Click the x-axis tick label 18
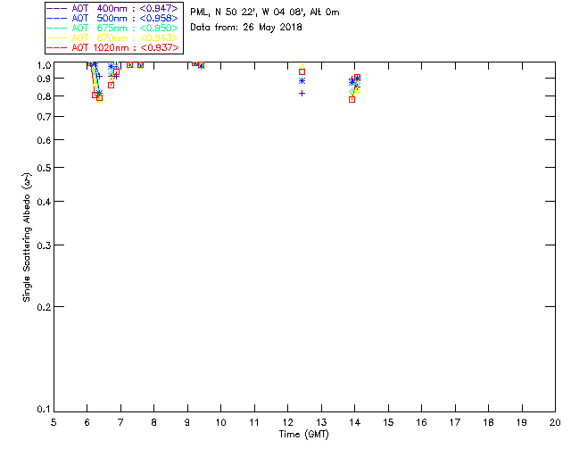This screenshot has height=457, width=571. tap(488, 422)
